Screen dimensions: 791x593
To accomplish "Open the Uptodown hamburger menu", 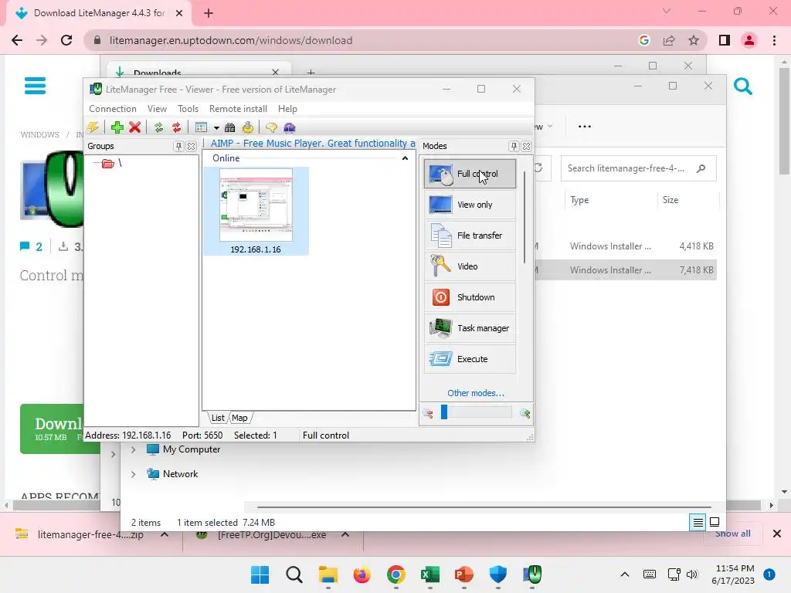I will pos(36,86).
